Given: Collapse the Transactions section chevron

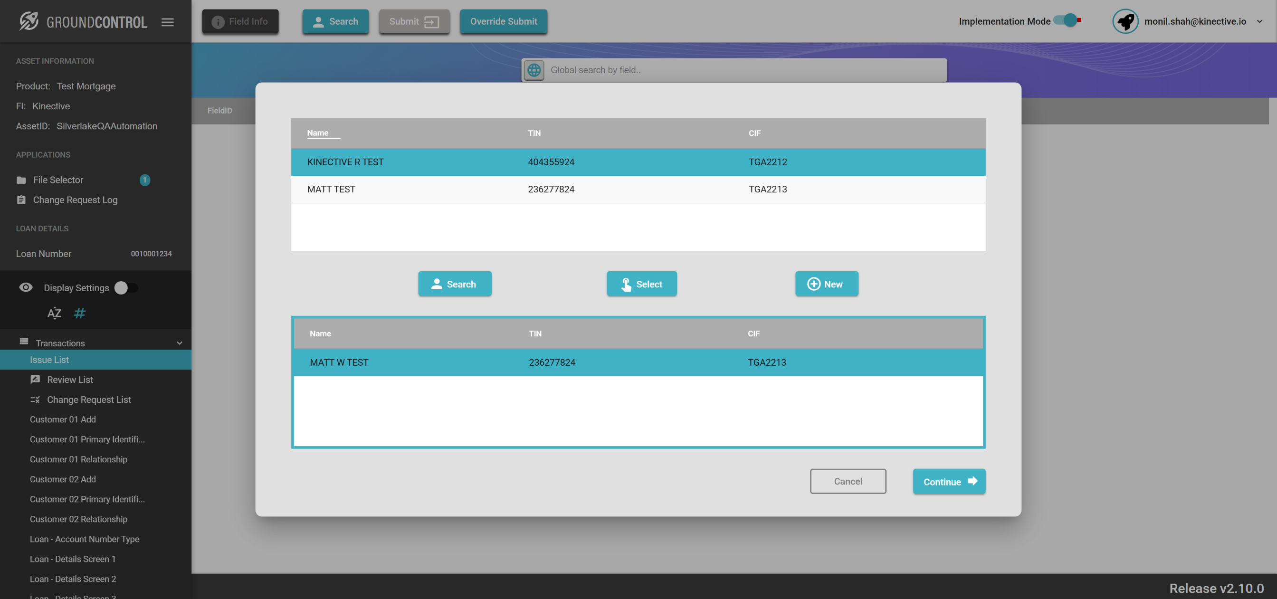Looking at the screenshot, I should pos(180,342).
